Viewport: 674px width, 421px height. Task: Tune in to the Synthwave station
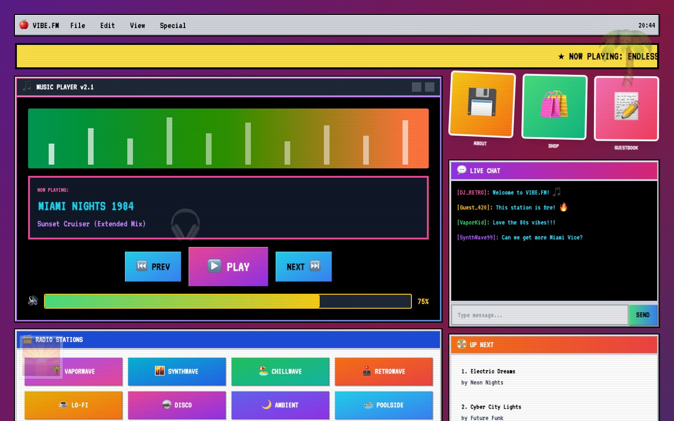(177, 371)
